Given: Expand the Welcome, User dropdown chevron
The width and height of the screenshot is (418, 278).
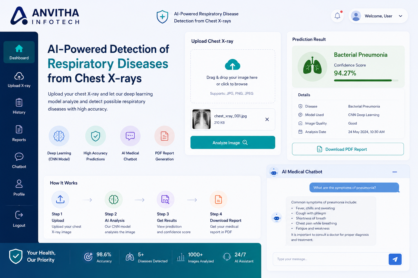Looking at the screenshot, I should pos(400,16).
